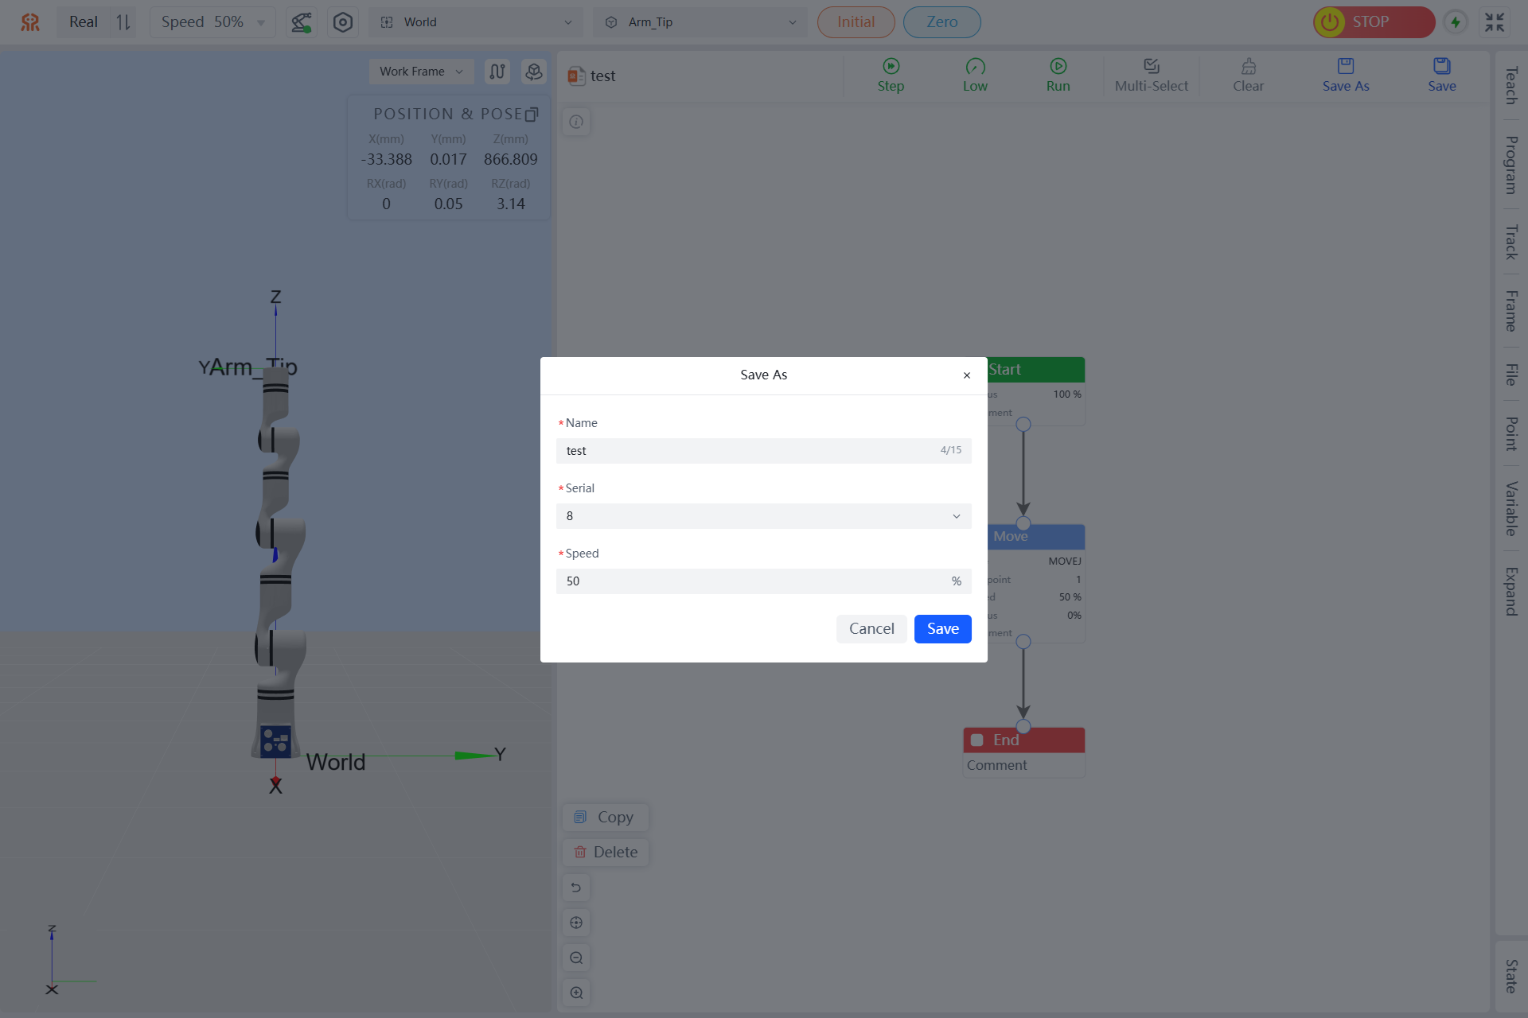The image size is (1528, 1018).
Task: Click the zoom out icon in editor
Action: point(576,958)
